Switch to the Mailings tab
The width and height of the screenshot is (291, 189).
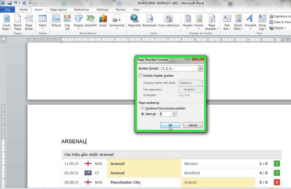[x=102, y=10]
